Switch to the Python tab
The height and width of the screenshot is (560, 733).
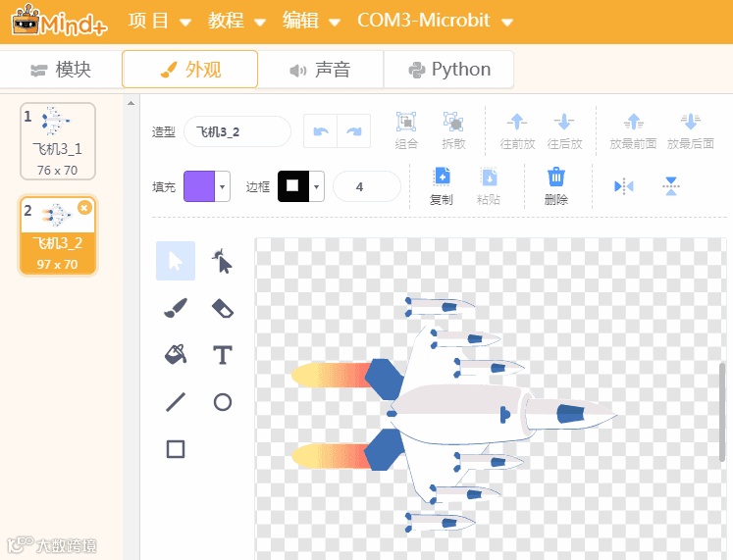pyautogui.click(x=448, y=70)
